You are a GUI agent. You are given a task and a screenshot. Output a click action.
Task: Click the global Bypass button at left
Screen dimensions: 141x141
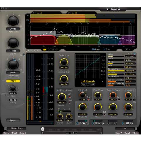tap(13, 120)
